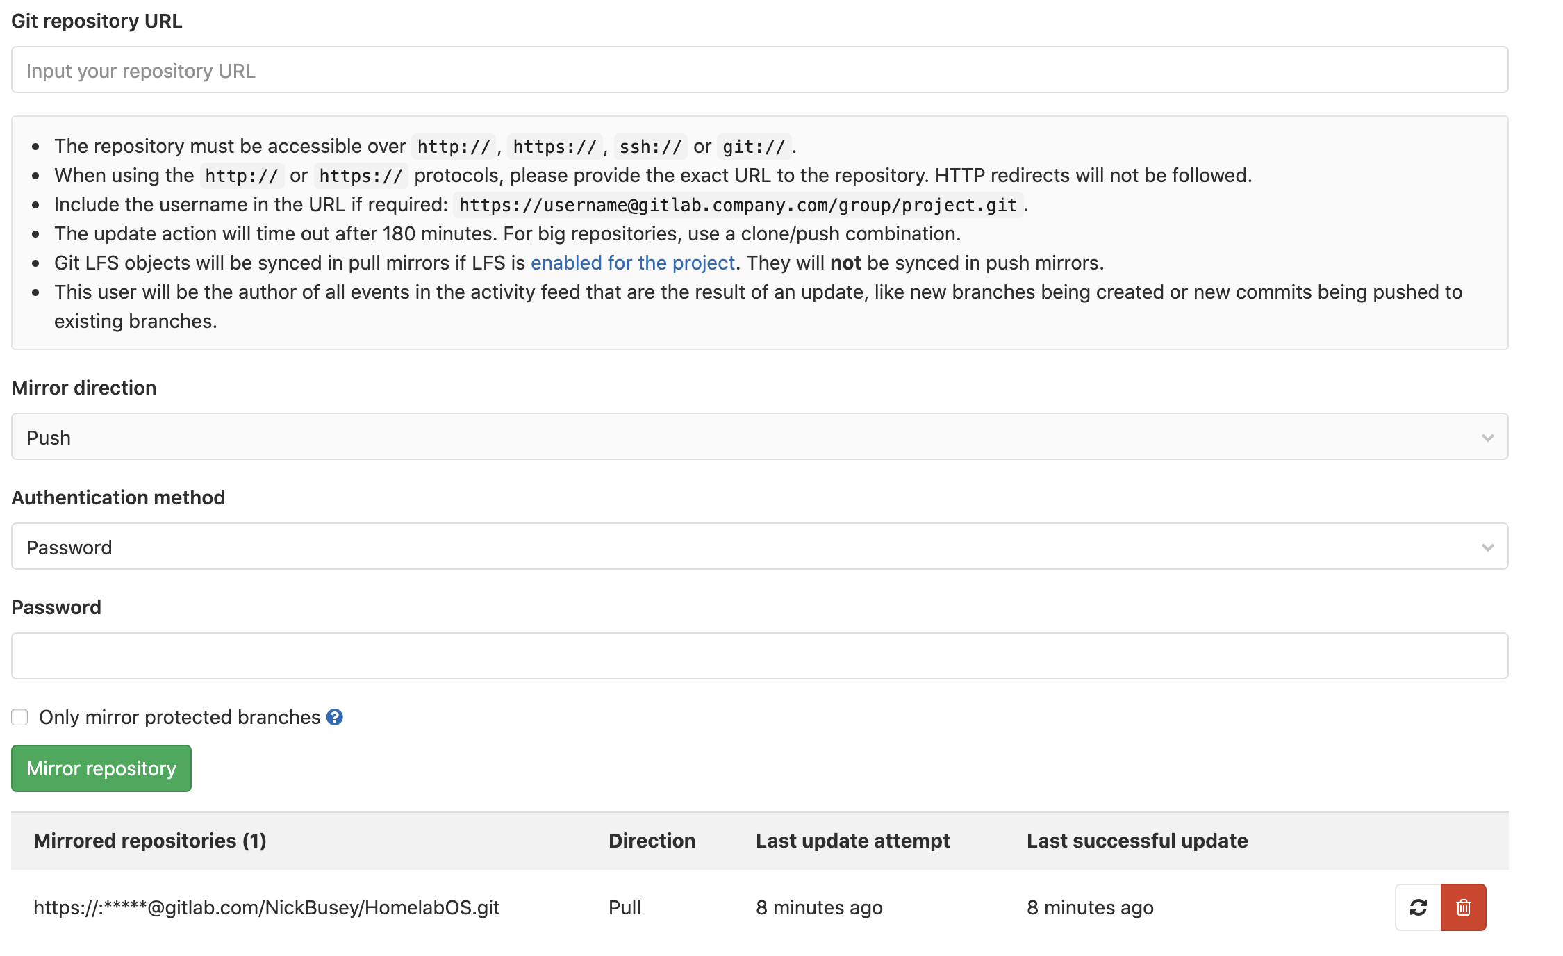Click the Last successful update column header
1563x956 pixels.
[x=1137, y=841]
